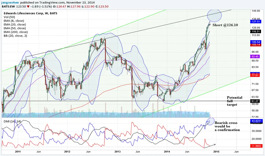Select the BB (20, close, 2) indicator label
Screen dimensions: 265x156
click(x=15, y=35)
